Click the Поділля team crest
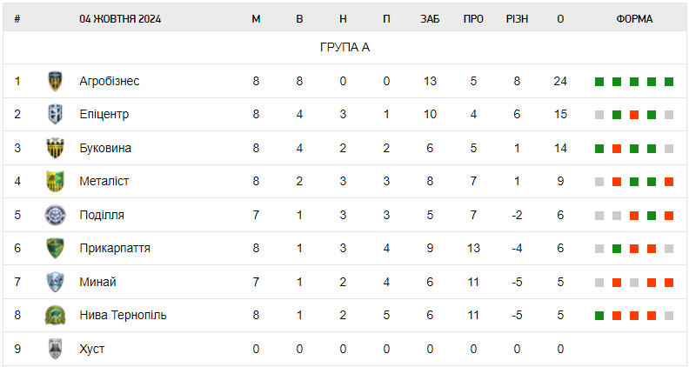 55,215
